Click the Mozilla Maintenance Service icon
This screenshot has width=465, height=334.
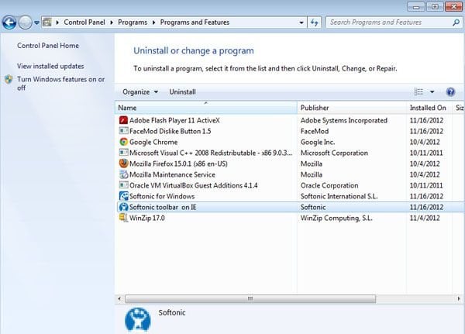pyautogui.click(x=123, y=174)
